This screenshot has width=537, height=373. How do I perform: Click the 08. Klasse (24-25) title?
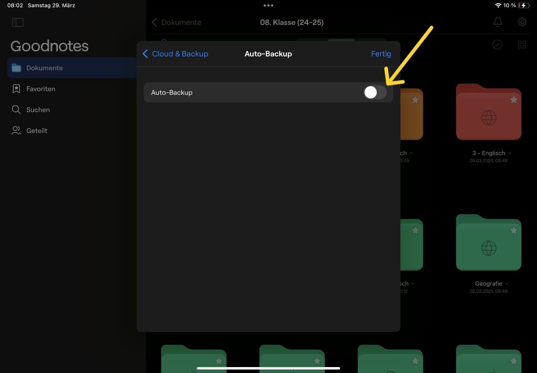coord(292,22)
